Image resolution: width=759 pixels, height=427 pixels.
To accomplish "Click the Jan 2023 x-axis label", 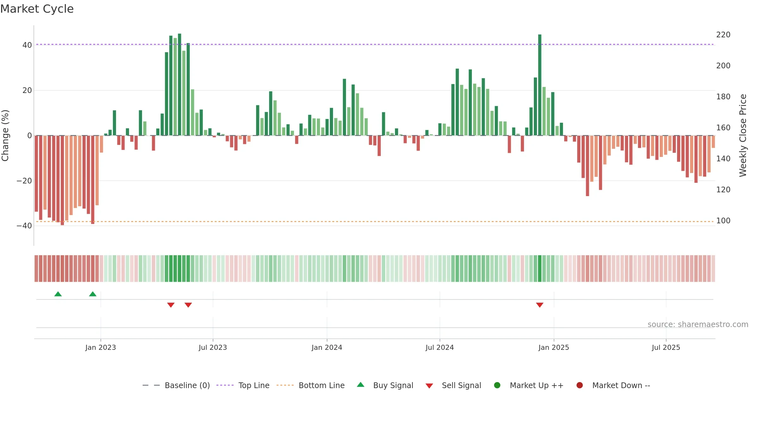I will (101, 348).
